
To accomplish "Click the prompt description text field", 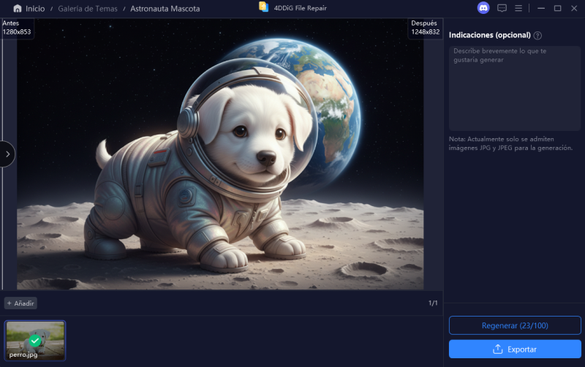I will (x=515, y=88).
